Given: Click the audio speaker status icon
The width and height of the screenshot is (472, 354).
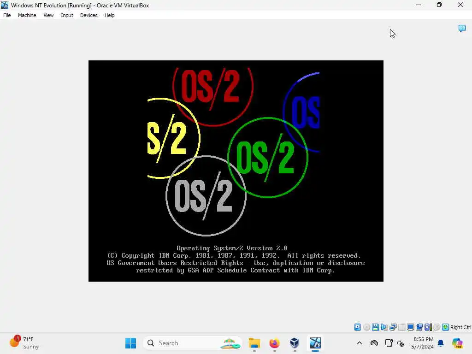Looking at the screenshot, I should click(384, 327).
